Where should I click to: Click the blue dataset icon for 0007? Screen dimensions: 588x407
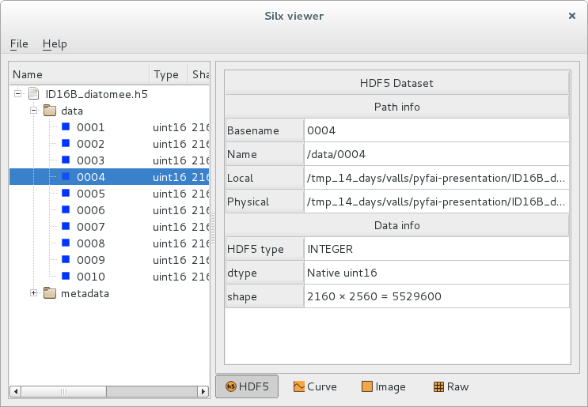66,227
